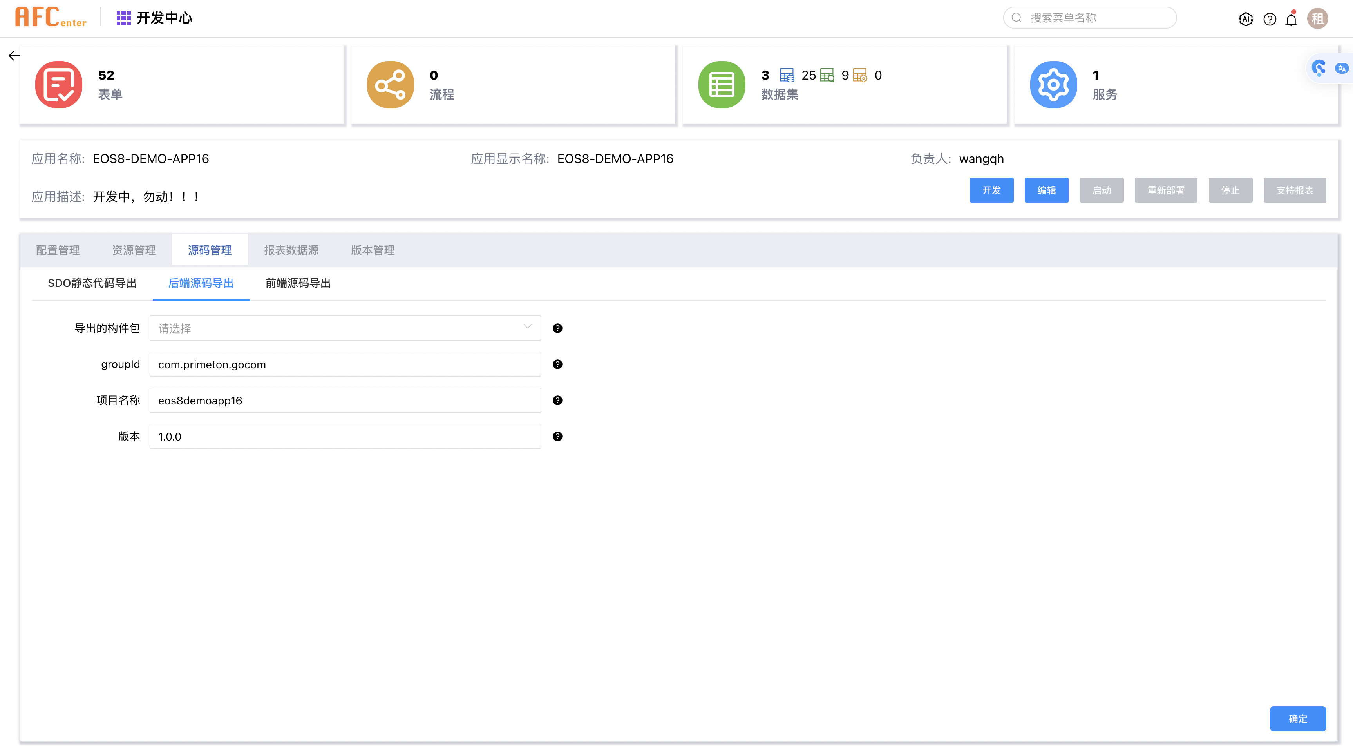Click the red forms (表单) icon
1353x747 pixels.
coord(58,85)
